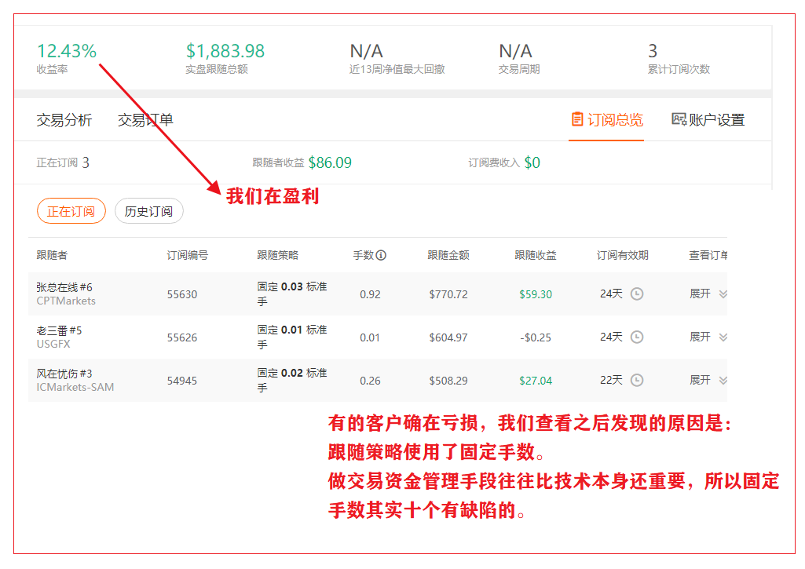Viewport: 805px width, 569px height.
Task: Click follow profit $59.30
Action: 536,294
